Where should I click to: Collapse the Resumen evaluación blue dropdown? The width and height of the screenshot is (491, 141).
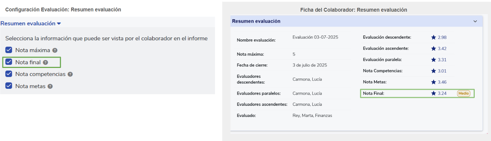tap(31, 24)
